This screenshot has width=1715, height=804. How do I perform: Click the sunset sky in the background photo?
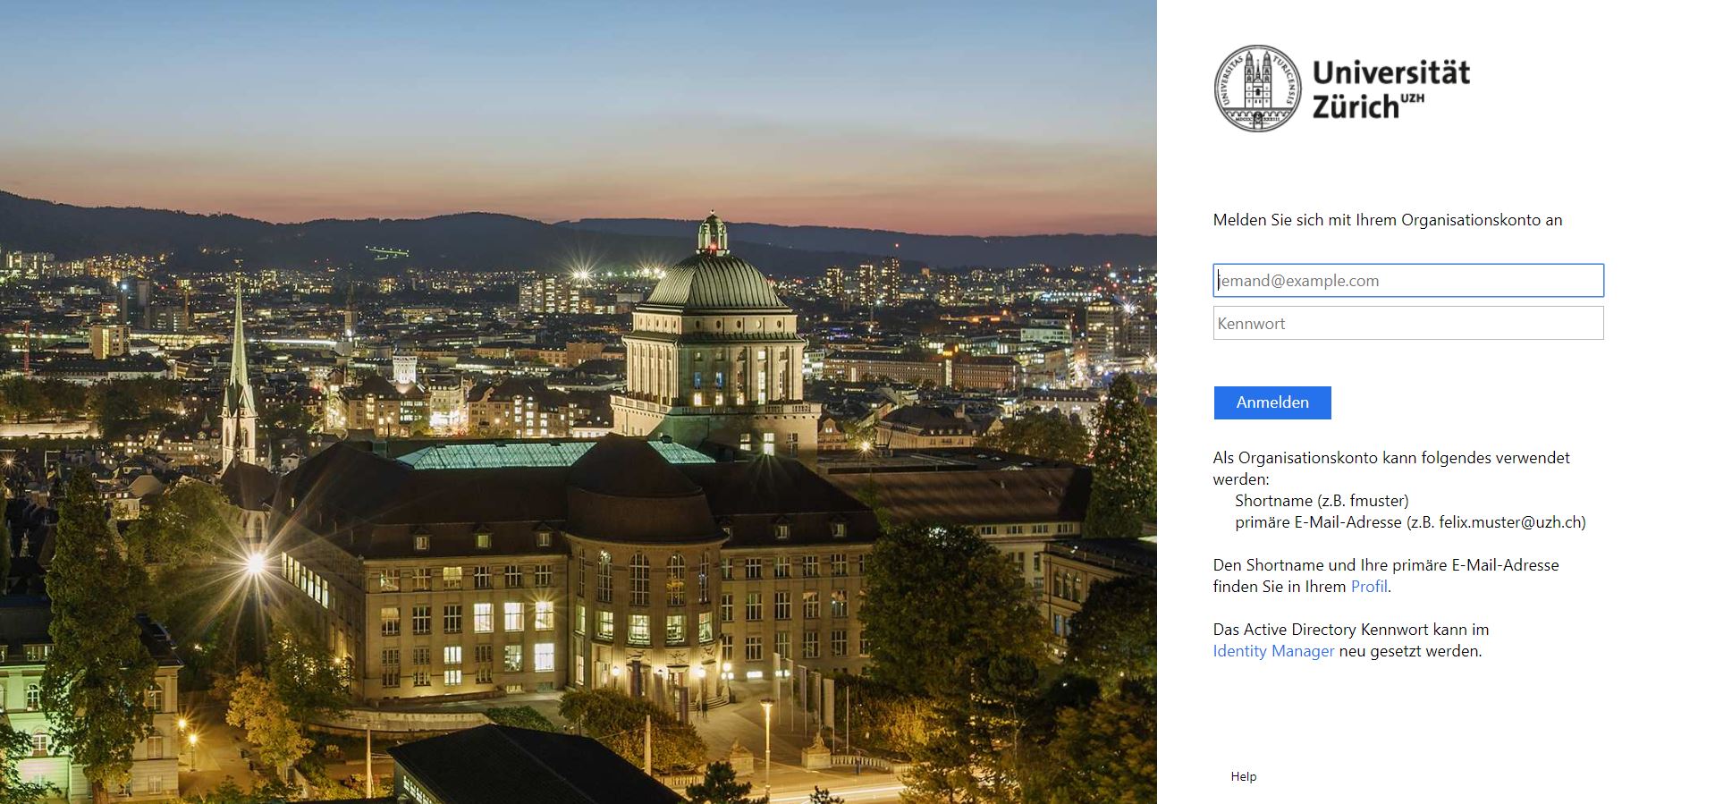(572, 107)
